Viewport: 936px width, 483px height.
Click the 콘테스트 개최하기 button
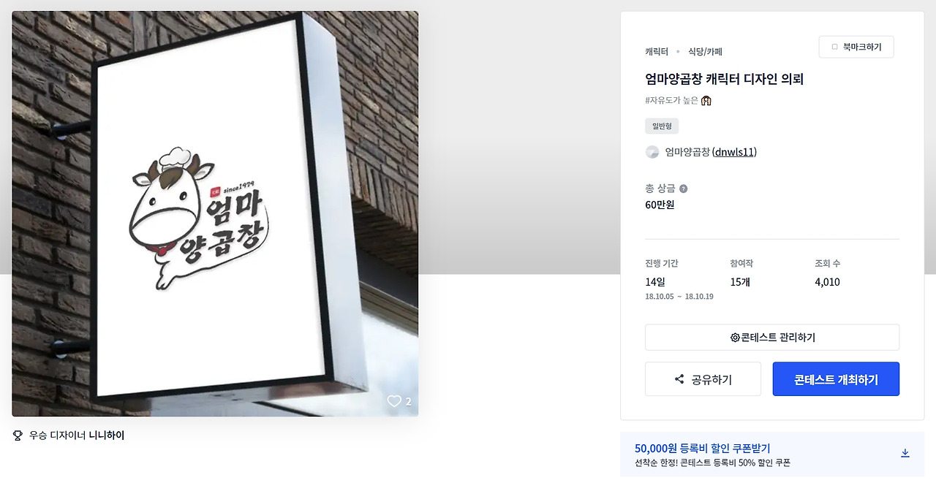[x=836, y=379]
